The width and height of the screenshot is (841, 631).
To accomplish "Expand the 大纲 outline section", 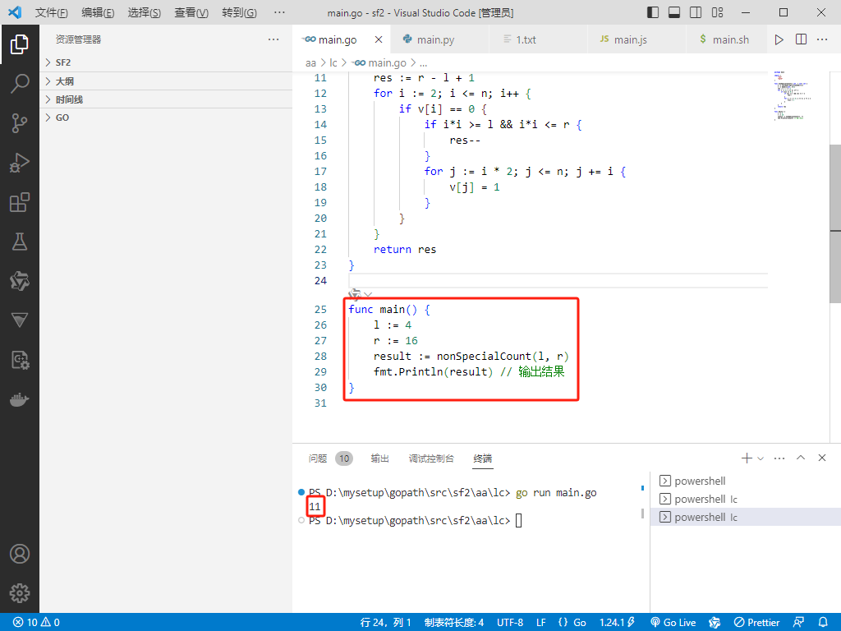I will [x=166, y=81].
